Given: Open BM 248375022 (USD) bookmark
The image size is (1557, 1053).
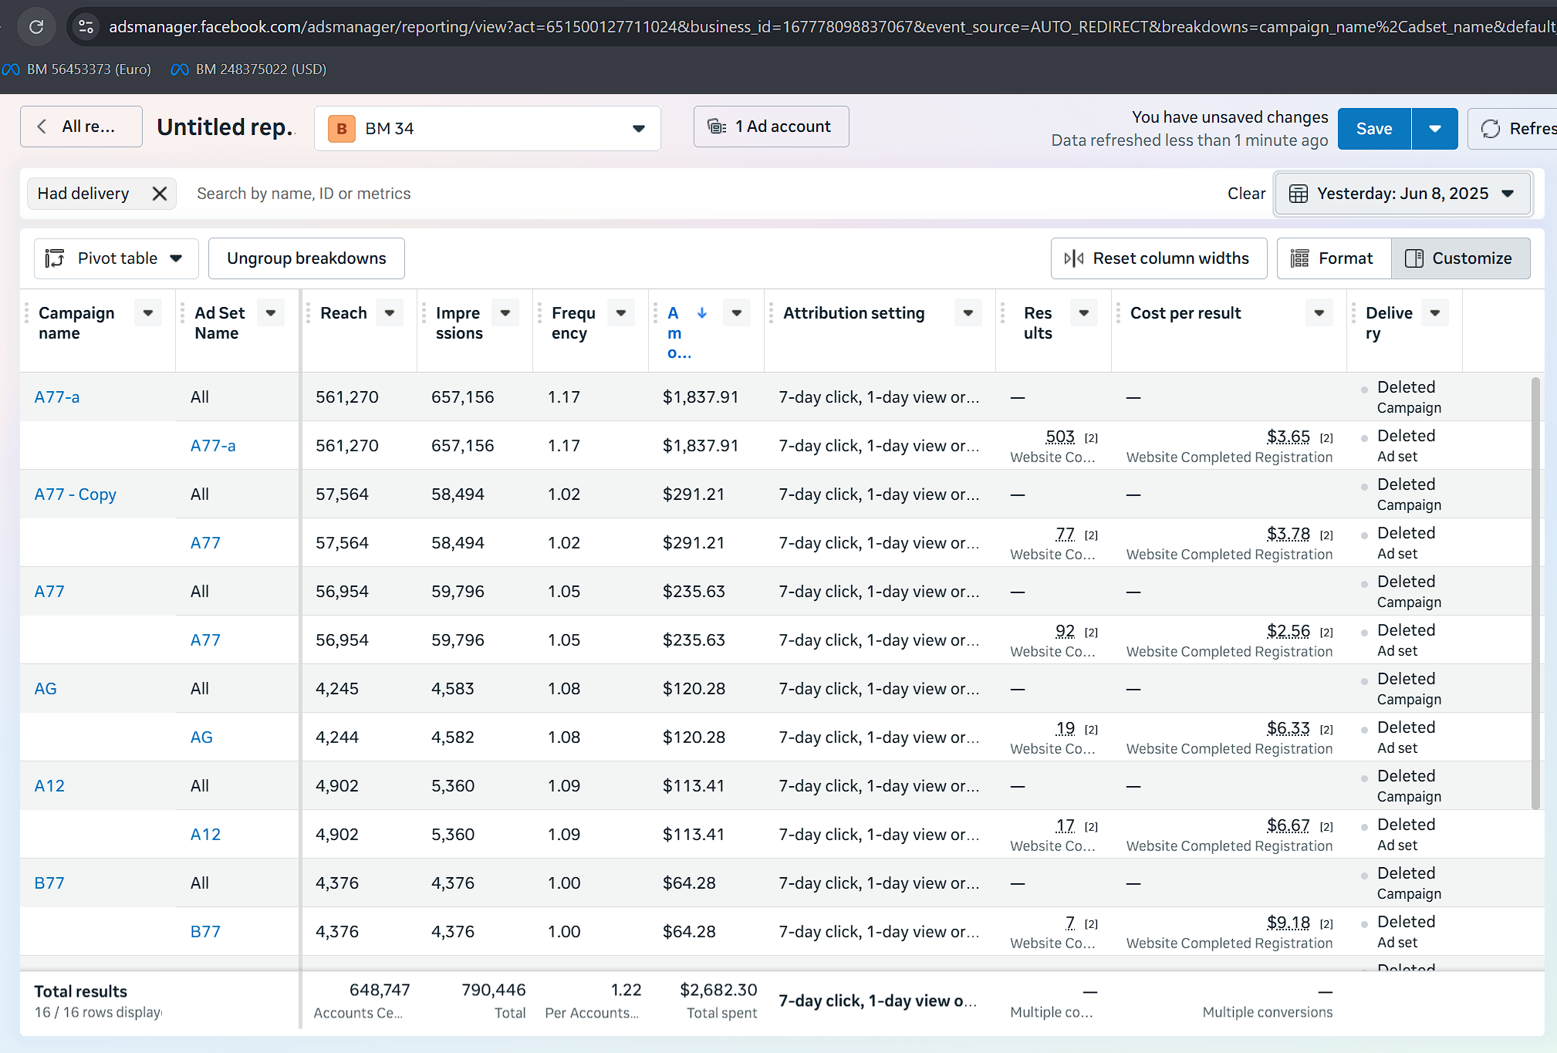Looking at the screenshot, I should coord(248,69).
